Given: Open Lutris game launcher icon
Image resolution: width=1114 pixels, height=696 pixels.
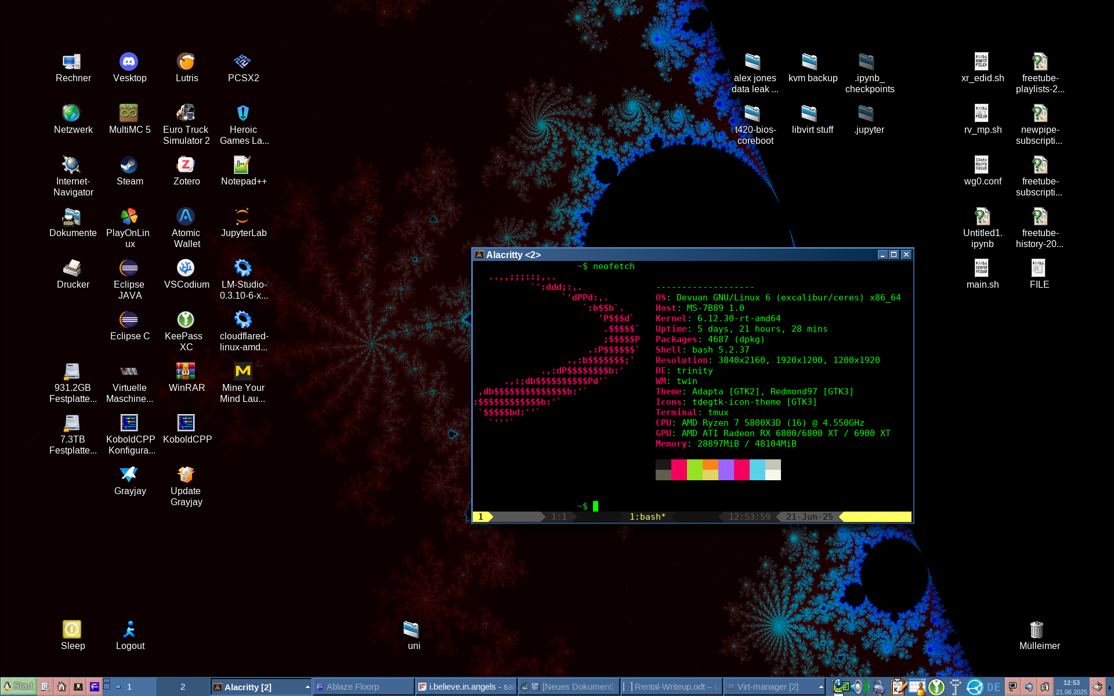Looking at the screenshot, I should coord(186,68).
